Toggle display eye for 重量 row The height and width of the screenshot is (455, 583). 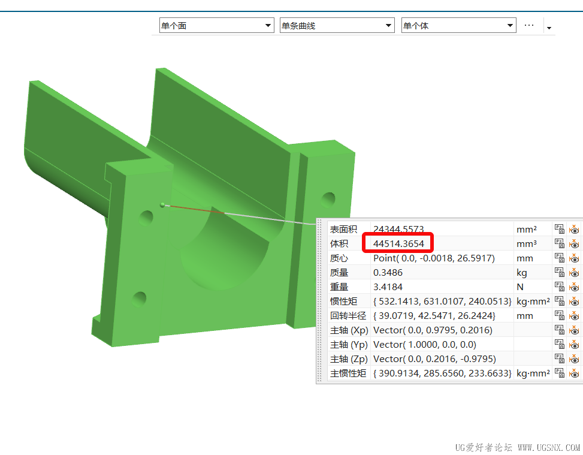(x=574, y=287)
